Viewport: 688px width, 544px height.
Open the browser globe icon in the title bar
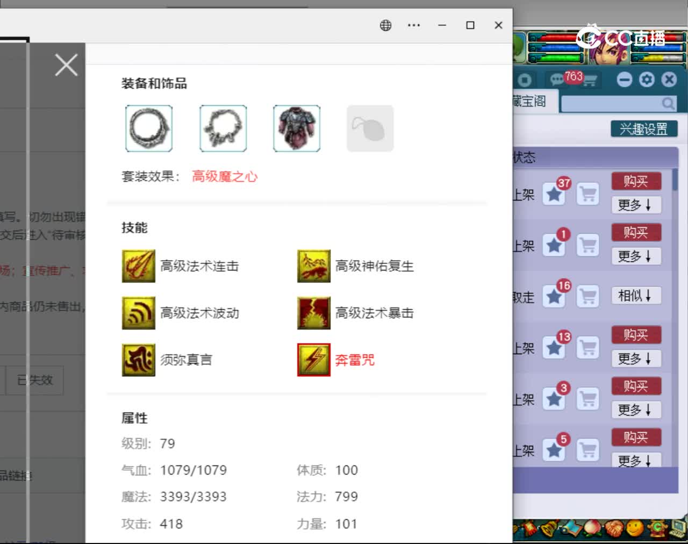point(385,25)
